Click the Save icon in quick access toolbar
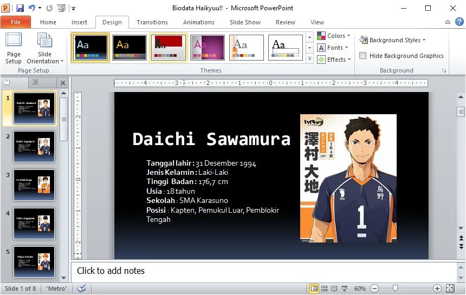Viewport: 466px width, 295px height. click(20, 8)
